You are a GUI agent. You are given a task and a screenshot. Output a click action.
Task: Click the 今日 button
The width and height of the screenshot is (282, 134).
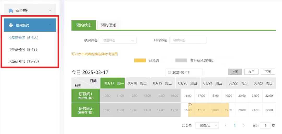pos(251,72)
